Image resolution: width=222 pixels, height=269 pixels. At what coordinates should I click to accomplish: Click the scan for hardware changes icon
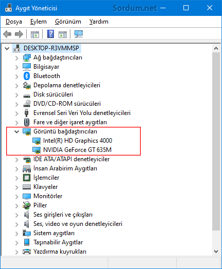[79, 34]
